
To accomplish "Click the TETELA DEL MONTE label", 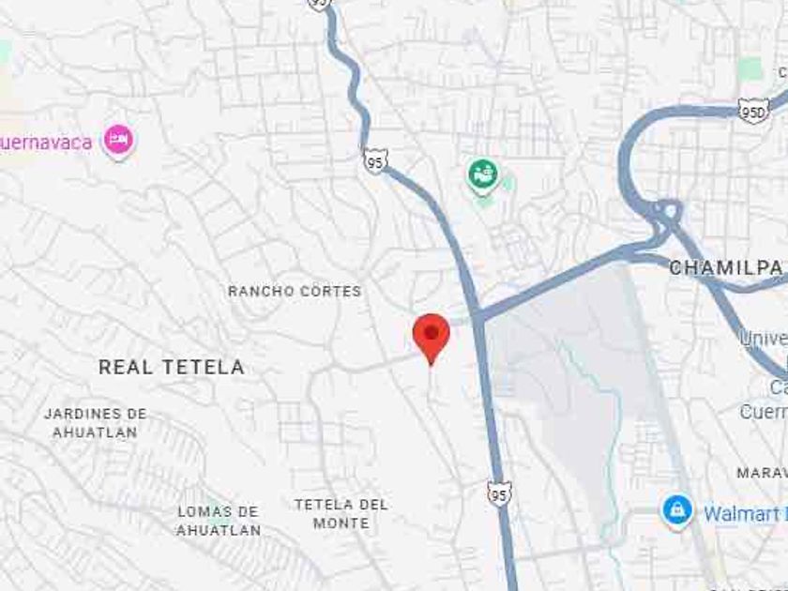I will tap(341, 514).
